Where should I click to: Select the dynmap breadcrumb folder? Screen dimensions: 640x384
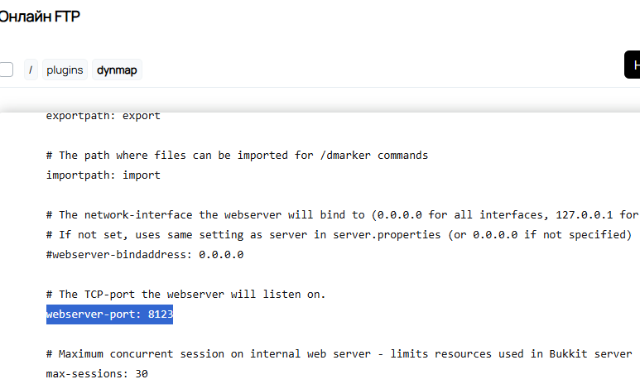tap(117, 70)
